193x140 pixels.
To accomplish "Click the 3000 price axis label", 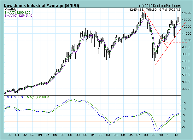I will click(185, 89).
